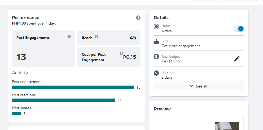Viewport: 263px width, 130px height.
Task: Select the Post Engagements metric card
Action: pos(44,49)
